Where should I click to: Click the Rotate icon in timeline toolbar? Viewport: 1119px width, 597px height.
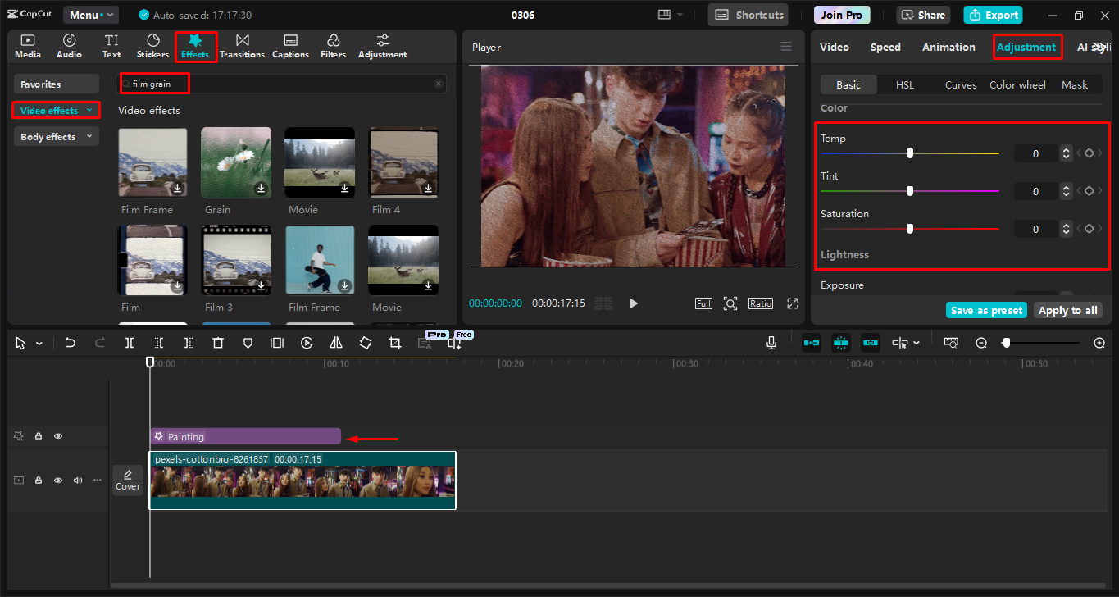[x=366, y=343]
